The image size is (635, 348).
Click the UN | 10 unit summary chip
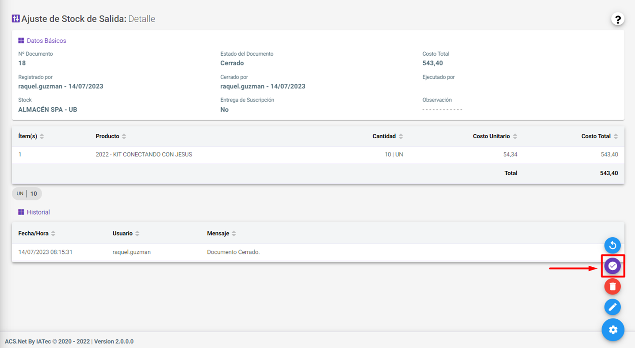pos(27,193)
